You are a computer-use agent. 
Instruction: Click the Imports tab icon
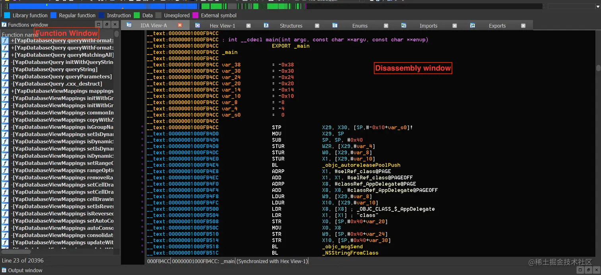[403, 25]
